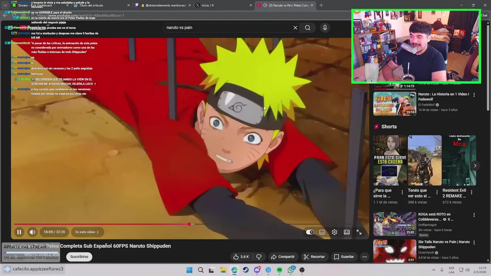Viewport: 491px width, 276px height.
Task: Open WhatsApp from taskbar
Action: [291, 270]
